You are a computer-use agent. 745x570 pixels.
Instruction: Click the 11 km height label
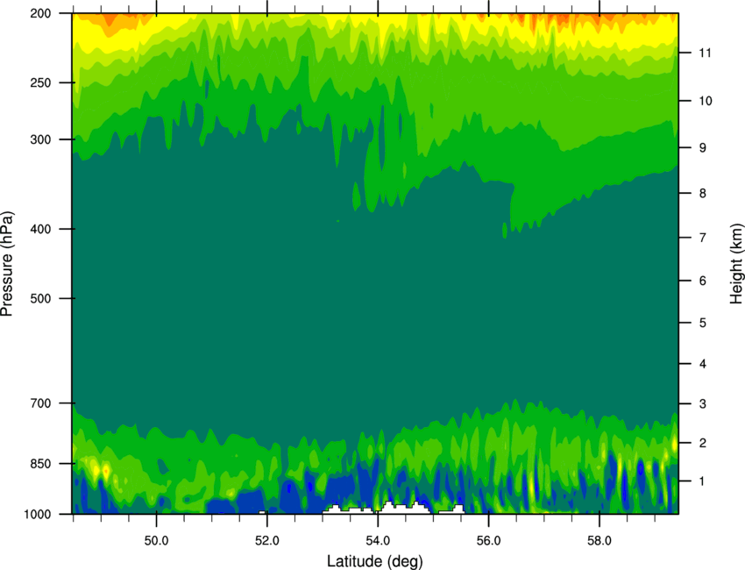tap(705, 53)
